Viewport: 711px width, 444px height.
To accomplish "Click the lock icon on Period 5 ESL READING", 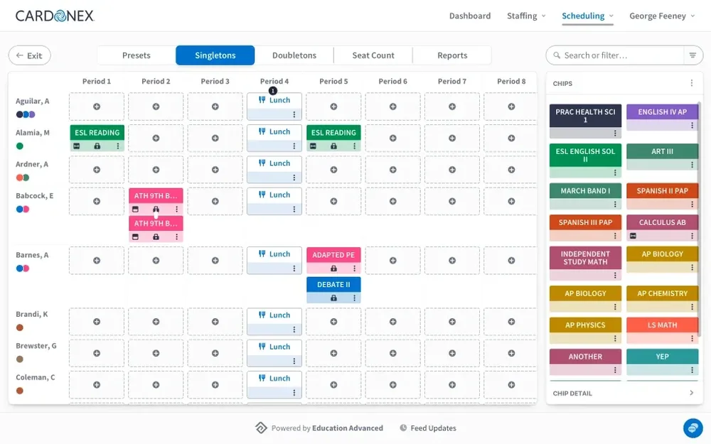I will click(x=333, y=146).
